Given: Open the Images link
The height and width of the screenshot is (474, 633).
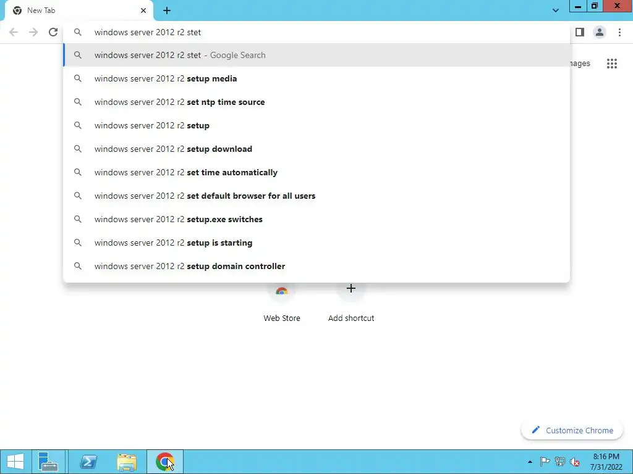Looking at the screenshot, I should coord(580,64).
